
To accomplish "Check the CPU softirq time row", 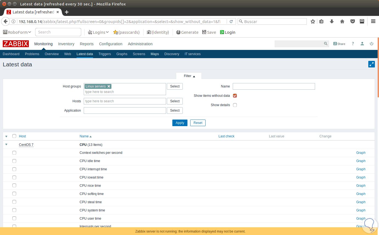I will point(14,194).
